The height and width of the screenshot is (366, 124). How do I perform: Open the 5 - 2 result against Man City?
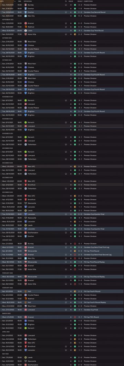tap(80, 16)
